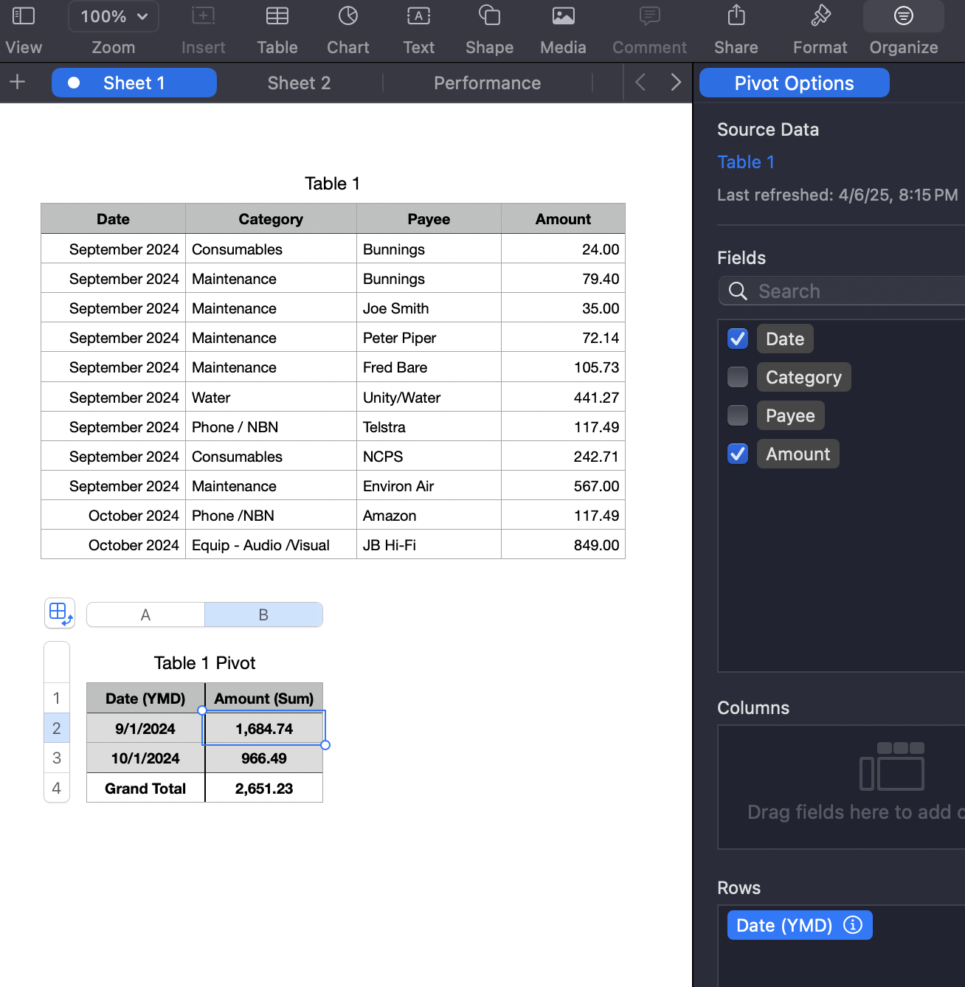Check the Category field checkbox
This screenshot has height=987, width=965.
(738, 377)
